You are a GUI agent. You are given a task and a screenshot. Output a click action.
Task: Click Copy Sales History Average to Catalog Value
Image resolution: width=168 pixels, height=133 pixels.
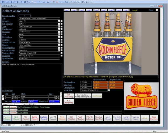tap(83, 96)
